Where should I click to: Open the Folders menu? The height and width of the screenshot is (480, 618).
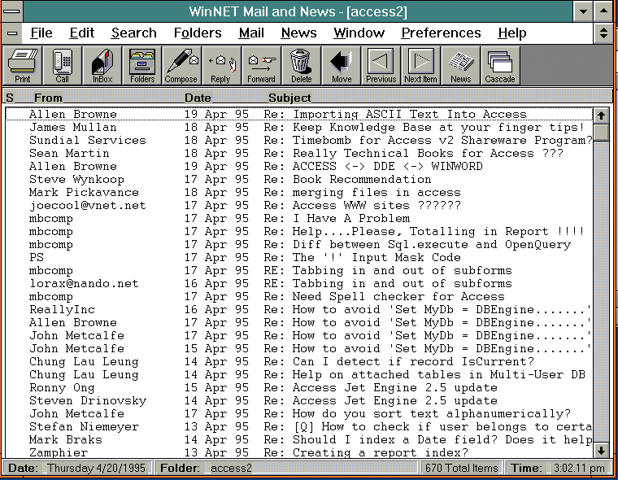pos(198,33)
